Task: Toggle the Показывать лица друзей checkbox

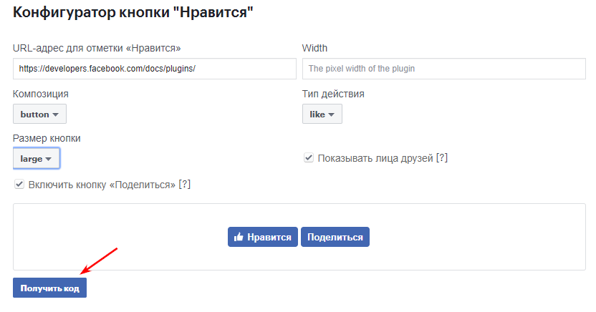Action: coord(309,157)
